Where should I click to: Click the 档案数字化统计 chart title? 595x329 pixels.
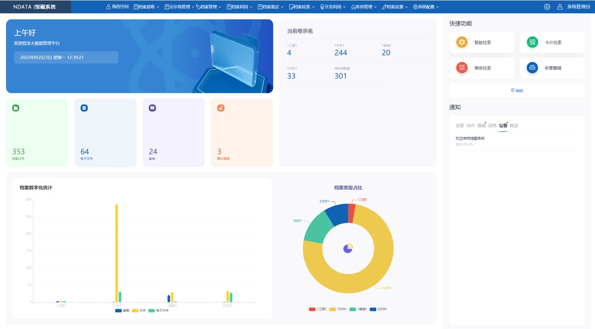coord(36,188)
